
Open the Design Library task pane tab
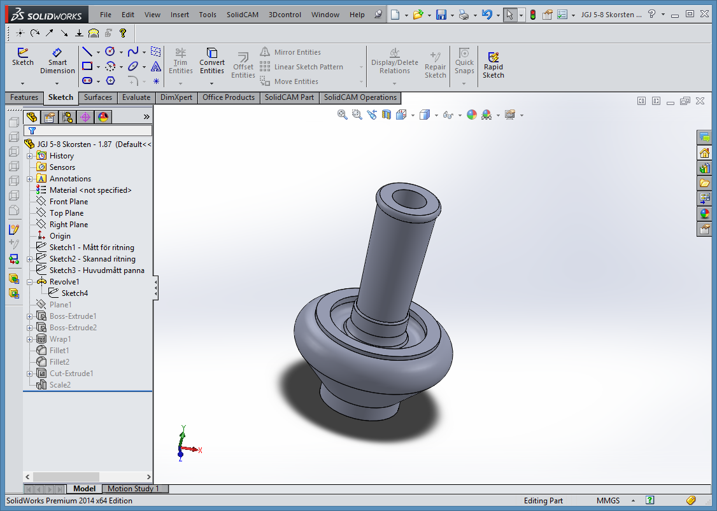click(705, 168)
